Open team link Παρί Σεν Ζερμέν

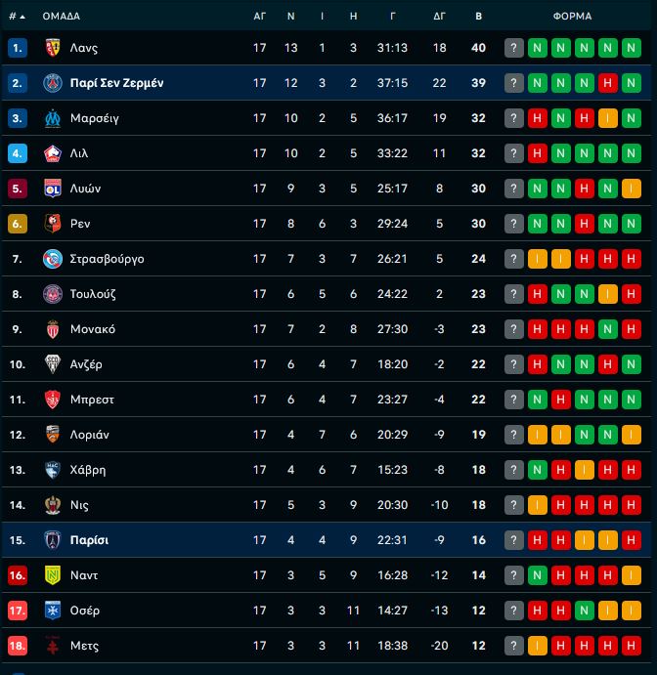(x=116, y=83)
